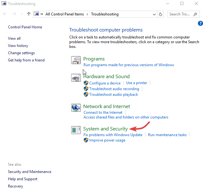The width and height of the screenshot is (203, 190).
Task: Close the Troubleshooting window
Action: 196,3
